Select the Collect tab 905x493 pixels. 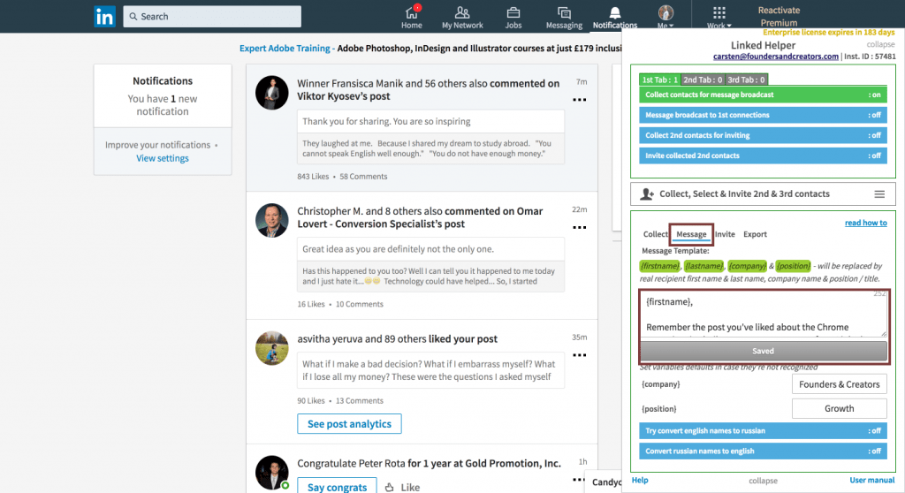[x=656, y=234]
